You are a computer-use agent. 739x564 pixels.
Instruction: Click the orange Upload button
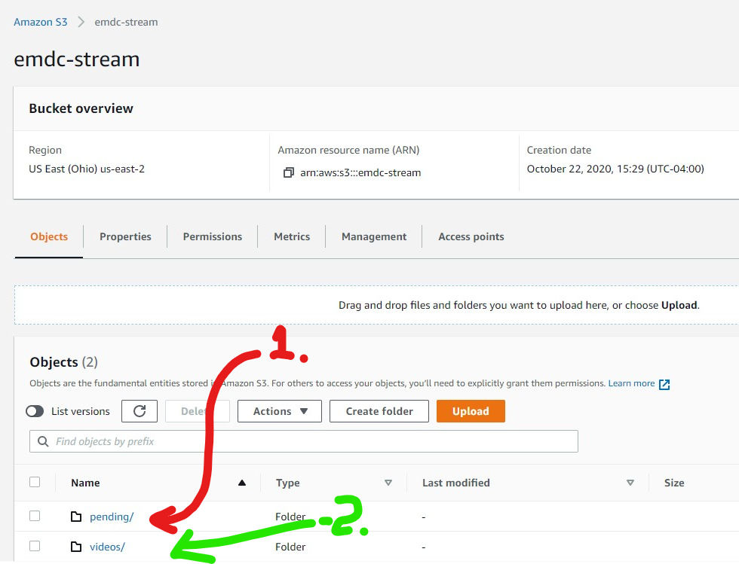click(471, 411)
